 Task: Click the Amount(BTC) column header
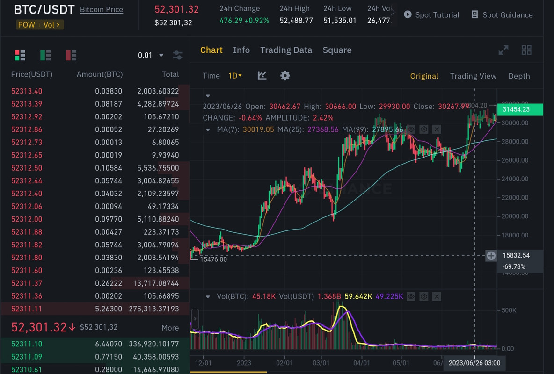[x=100, y=74]
